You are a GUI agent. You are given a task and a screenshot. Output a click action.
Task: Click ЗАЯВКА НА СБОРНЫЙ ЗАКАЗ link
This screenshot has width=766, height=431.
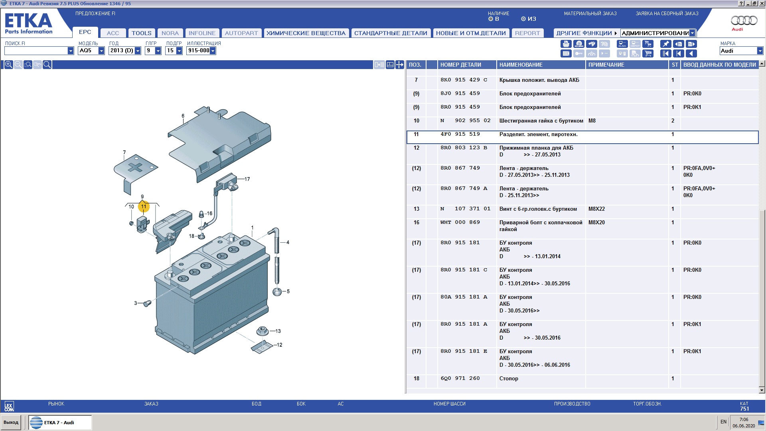(667, 14)
